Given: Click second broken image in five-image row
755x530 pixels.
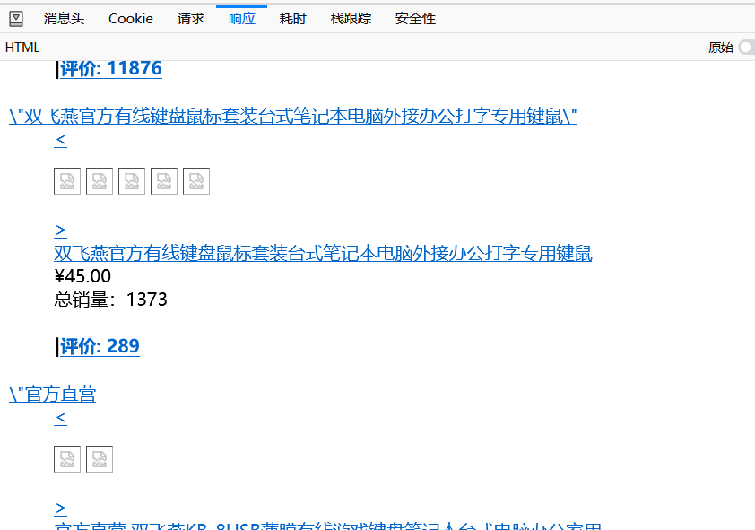Looking at the screenshot, I should (100, 181).
